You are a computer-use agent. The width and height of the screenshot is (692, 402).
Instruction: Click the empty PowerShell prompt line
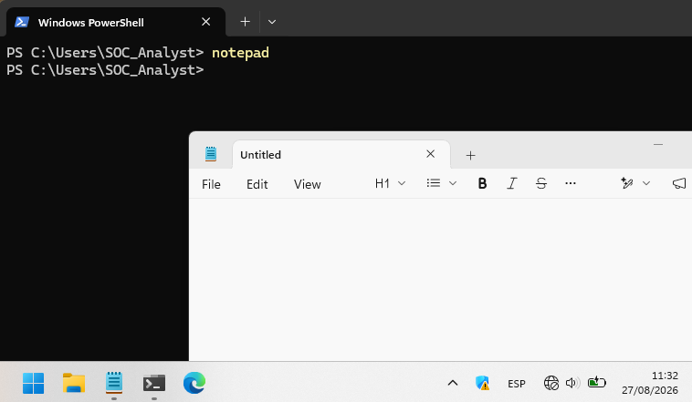[105, 70]
